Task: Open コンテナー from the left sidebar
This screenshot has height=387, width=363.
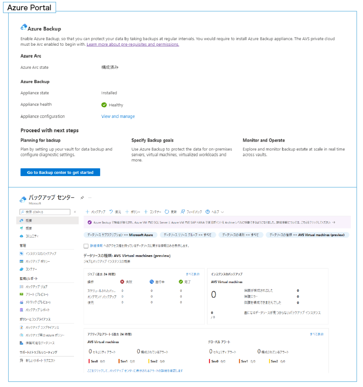Action: 31,268
